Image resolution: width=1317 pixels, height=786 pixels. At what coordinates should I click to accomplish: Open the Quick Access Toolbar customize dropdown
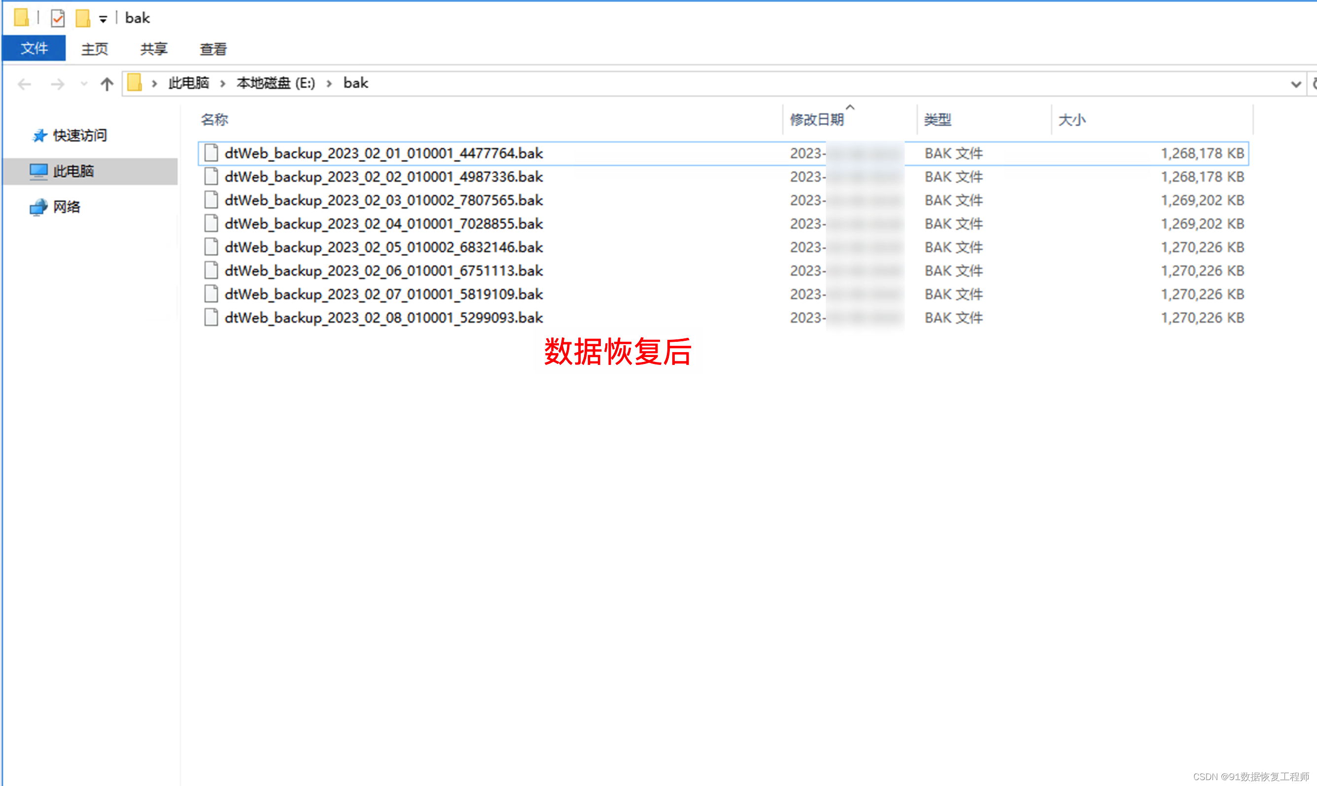(104, 17)
